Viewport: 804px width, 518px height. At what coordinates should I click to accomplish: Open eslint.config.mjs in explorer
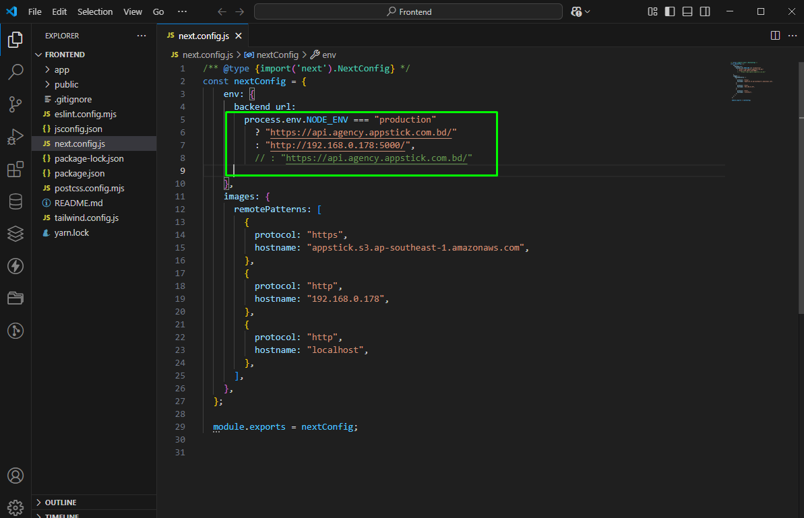(x=94, y=115)
